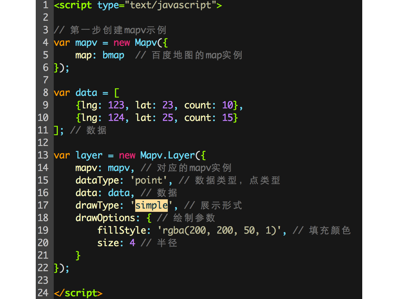Screen dimensions: 398x299
Task: Click the number 123 lng value
Action: pyautogui.click(x=116, y=105)
